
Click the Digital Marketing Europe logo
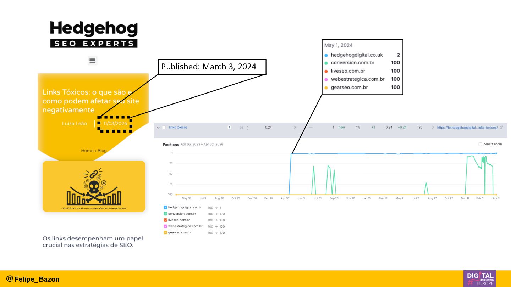pyautogui.click(x=479, y=278)
